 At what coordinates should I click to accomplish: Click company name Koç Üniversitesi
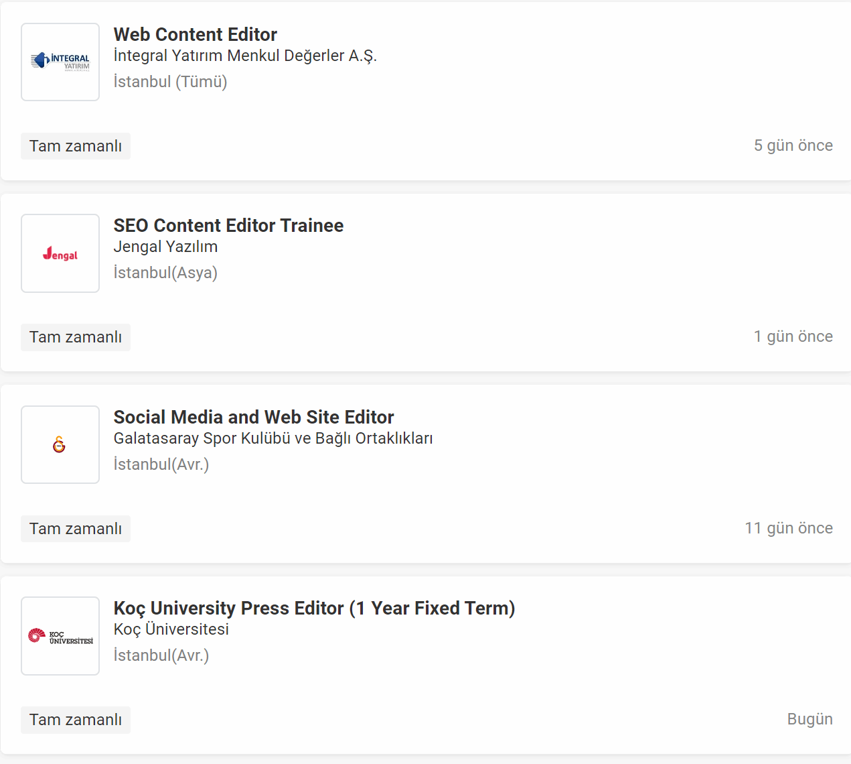(x=171, y=629)
